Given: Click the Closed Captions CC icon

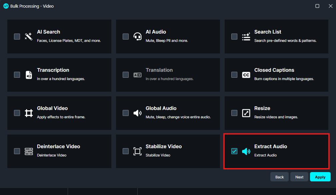Looking at the screenshot, I should click(246, 75).
